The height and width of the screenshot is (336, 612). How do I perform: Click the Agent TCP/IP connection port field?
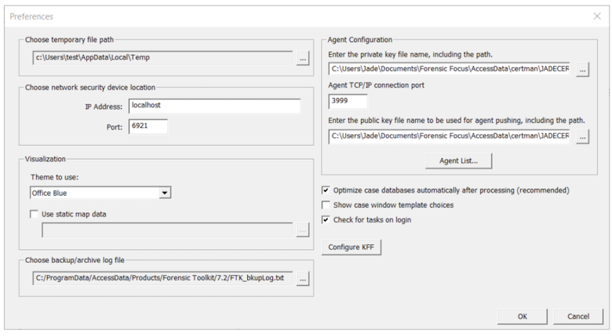click(x=348, y=101)
